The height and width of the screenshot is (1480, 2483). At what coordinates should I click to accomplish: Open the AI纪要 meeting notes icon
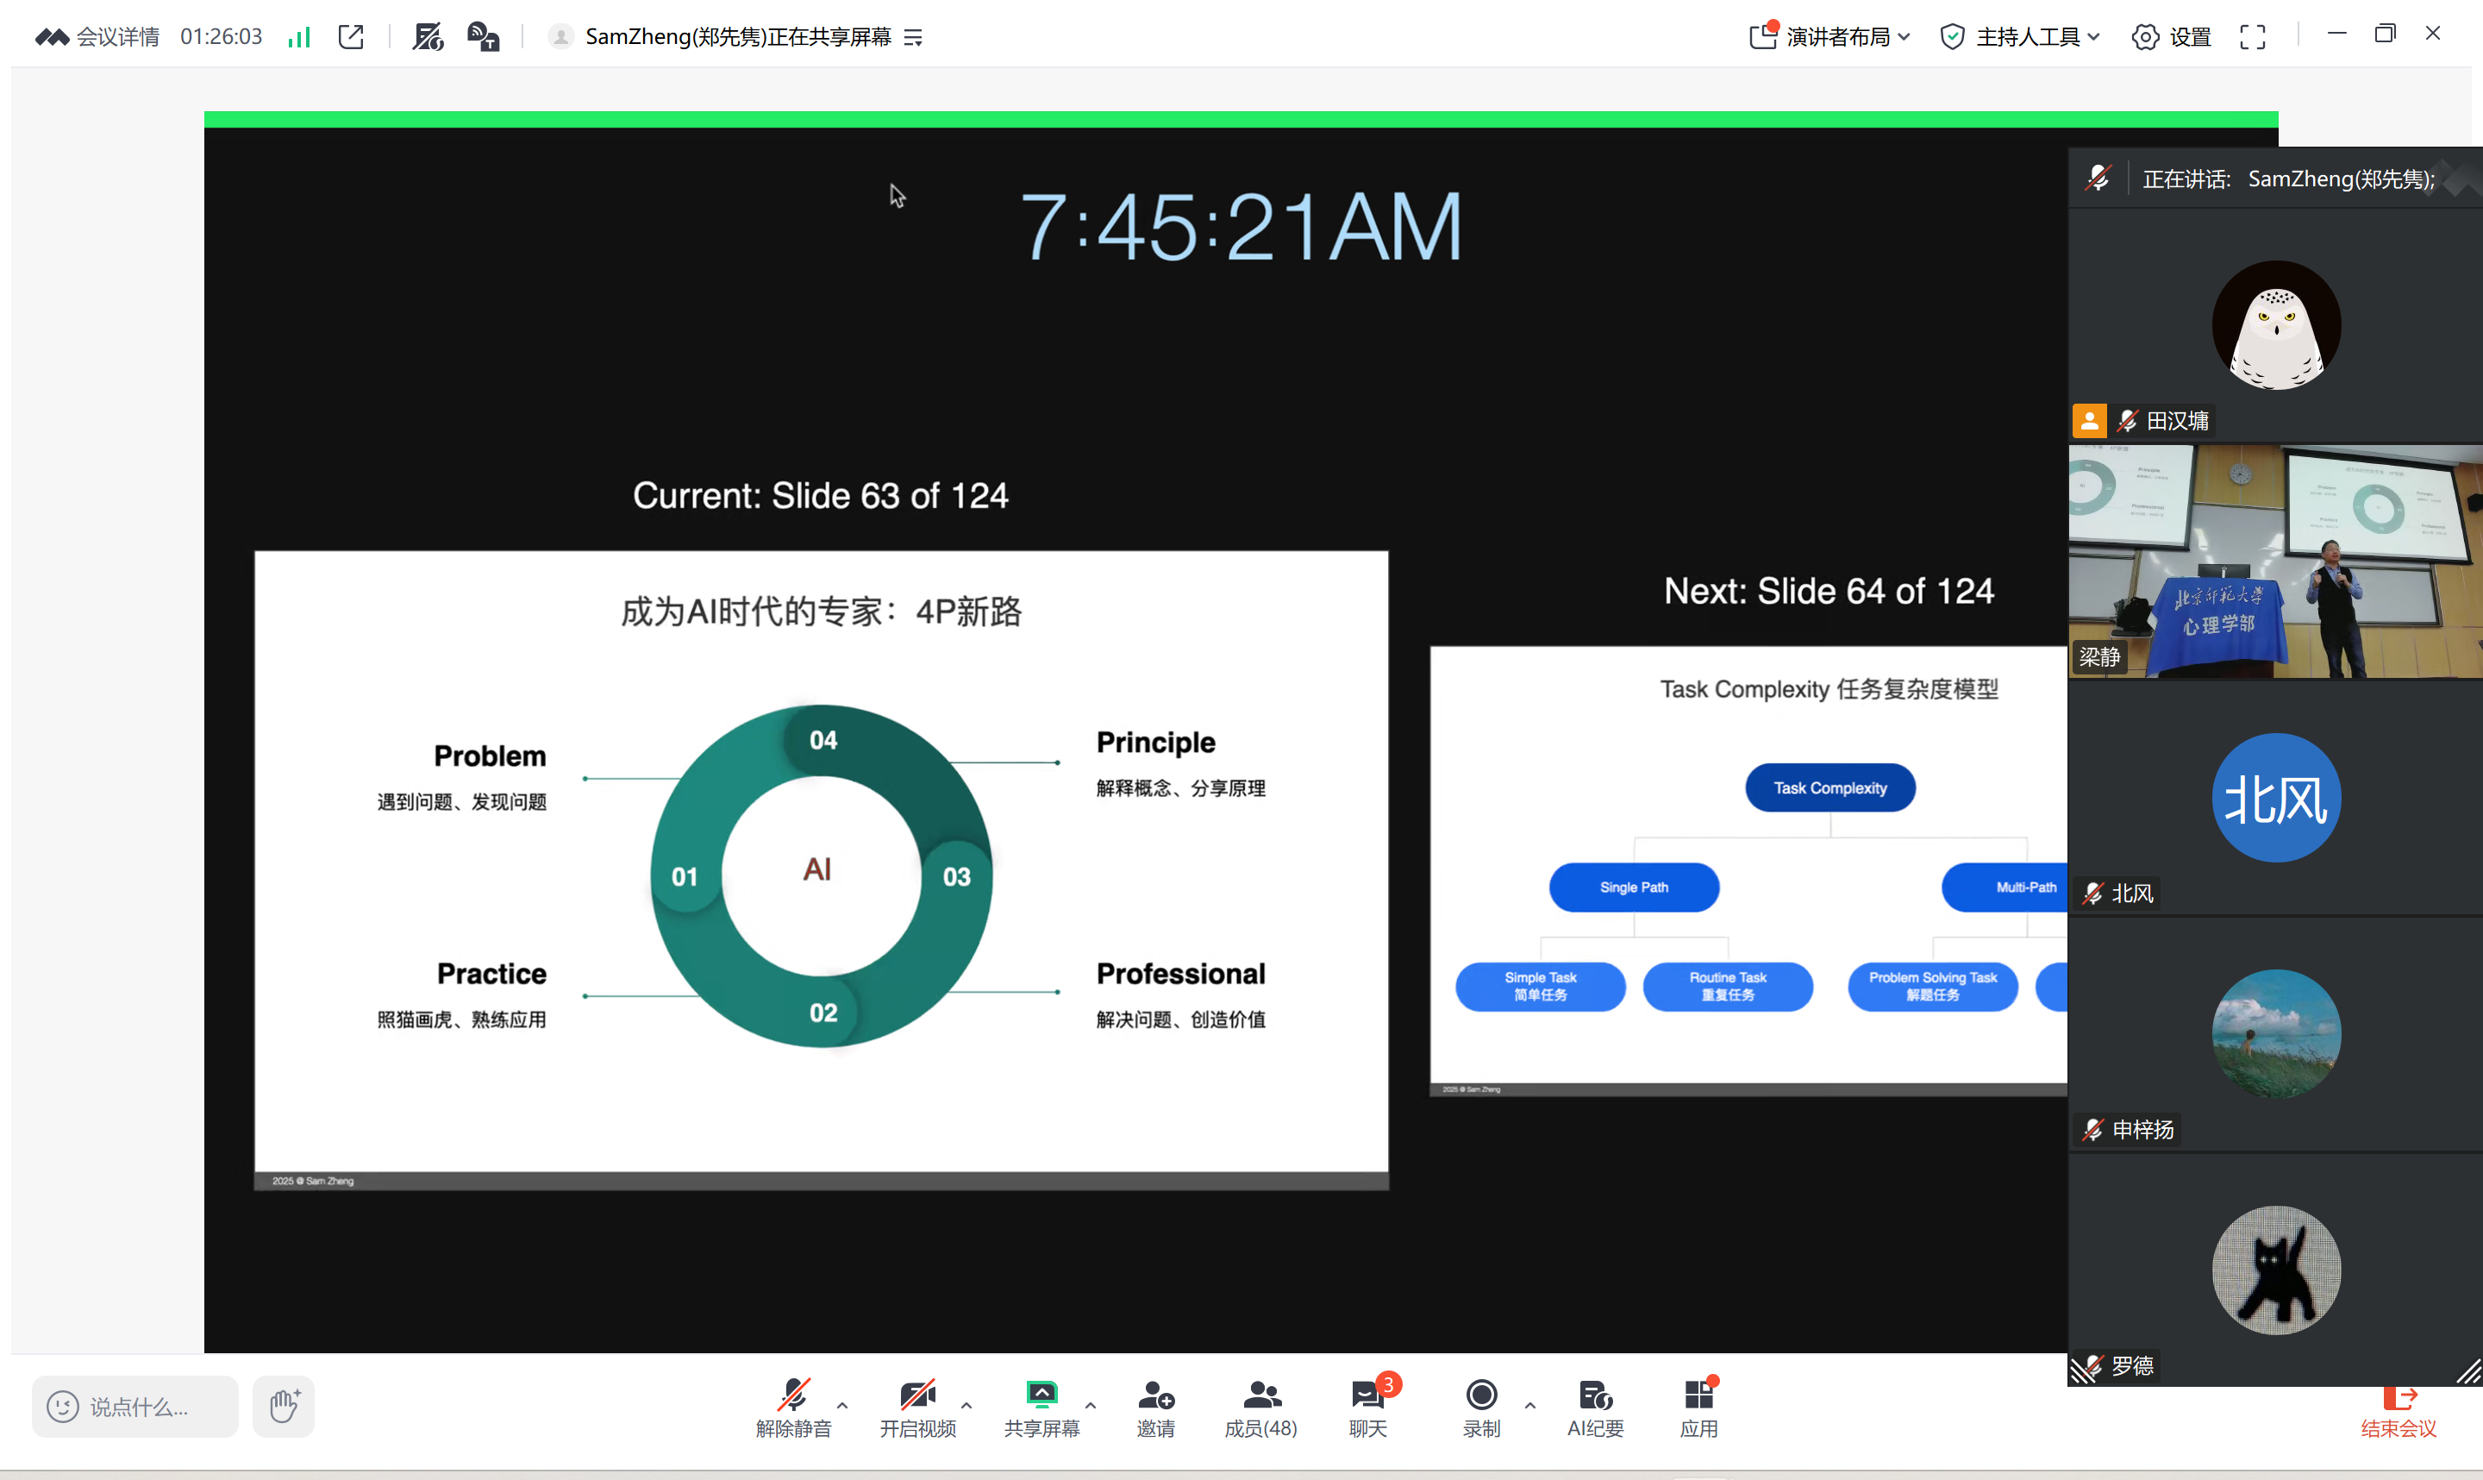click(1595, 1406)
